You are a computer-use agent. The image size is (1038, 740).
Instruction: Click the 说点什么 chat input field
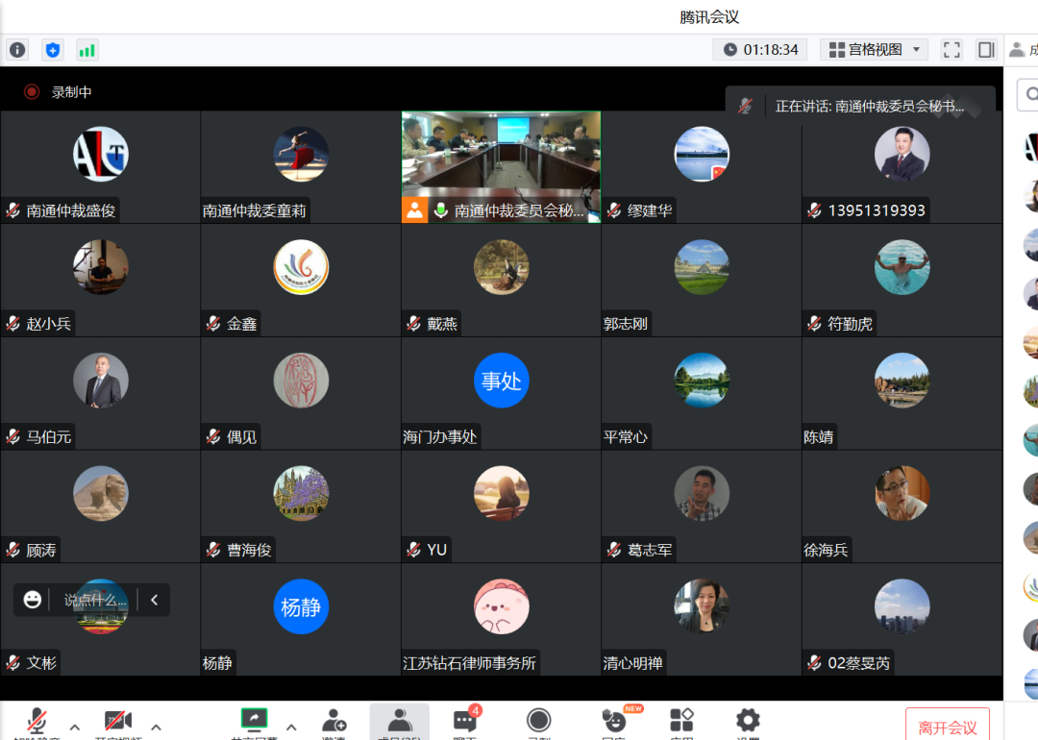[x=94, y=601]
